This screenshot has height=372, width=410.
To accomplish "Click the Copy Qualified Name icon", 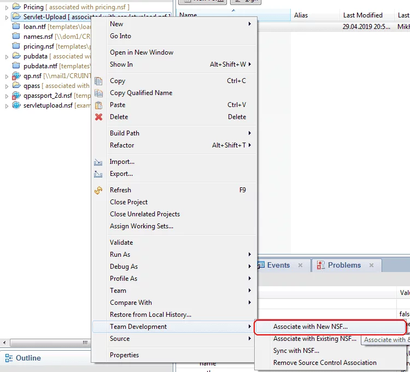I will pyautogui.click(x=98, y=93).
